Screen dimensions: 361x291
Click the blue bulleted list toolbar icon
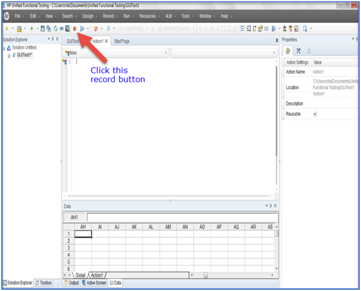point(242,29)
